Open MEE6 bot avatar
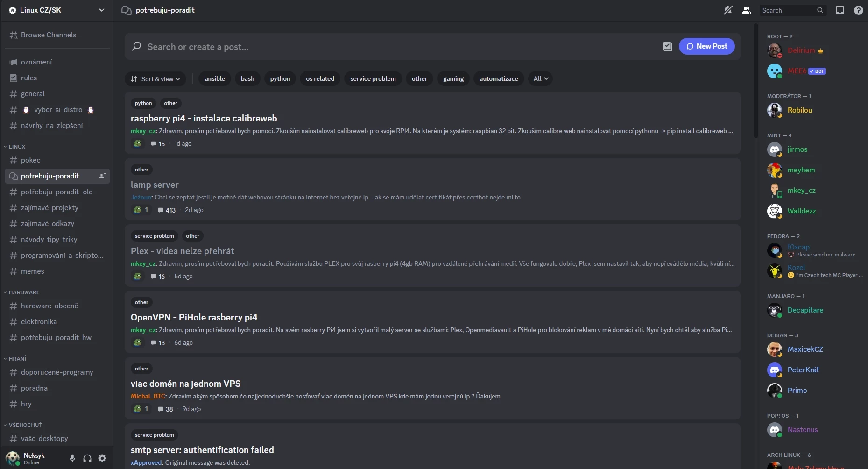The width and height of the screenshot is (868, 469). click(775, 71)
